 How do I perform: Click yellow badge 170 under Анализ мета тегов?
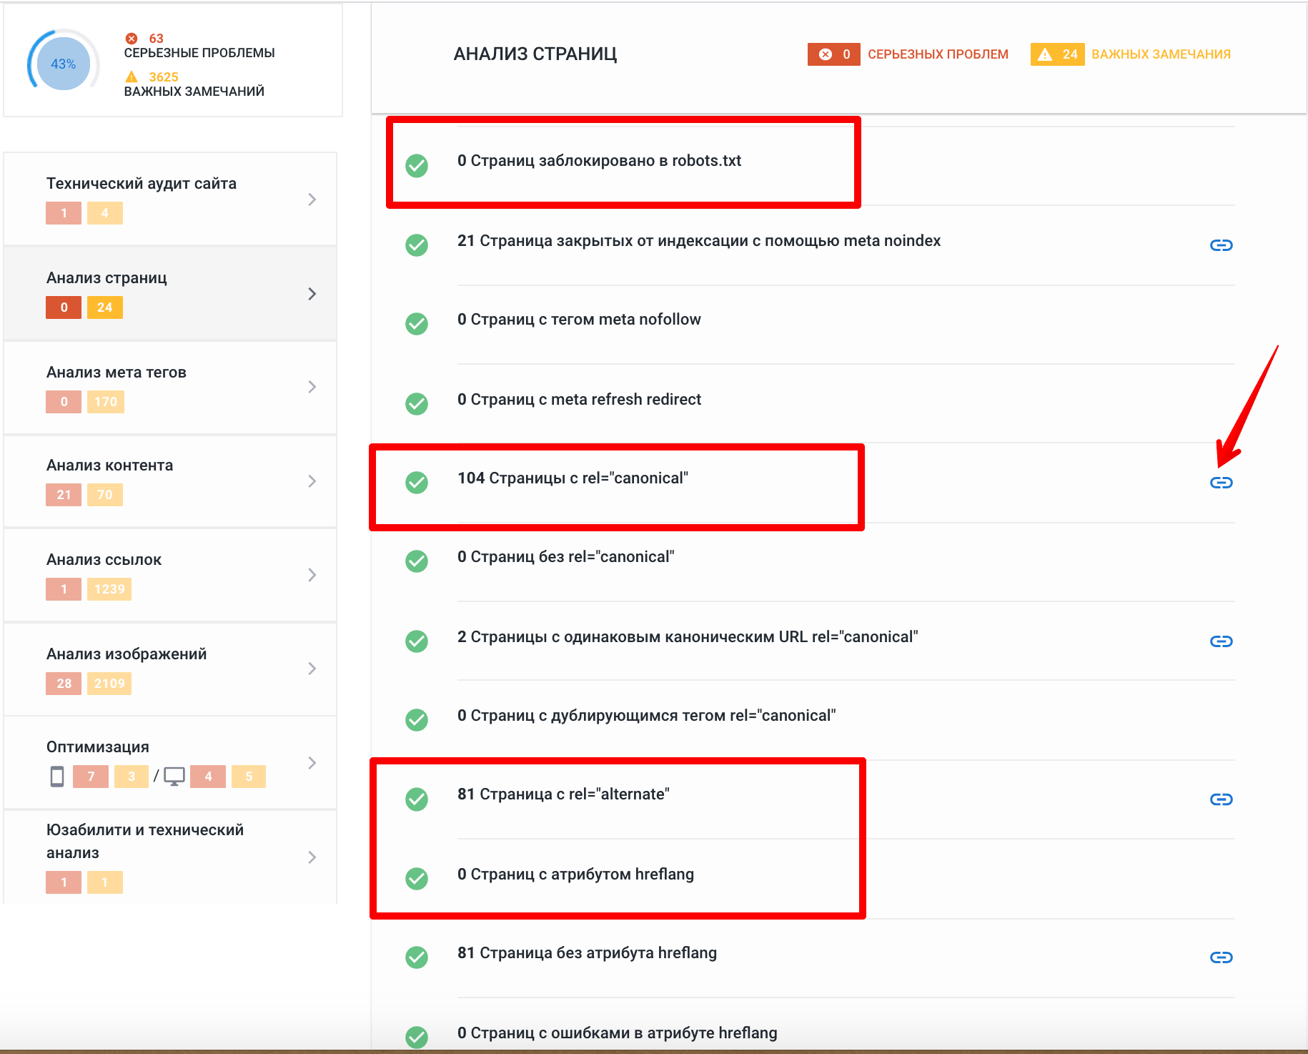(x=106, y=402)
